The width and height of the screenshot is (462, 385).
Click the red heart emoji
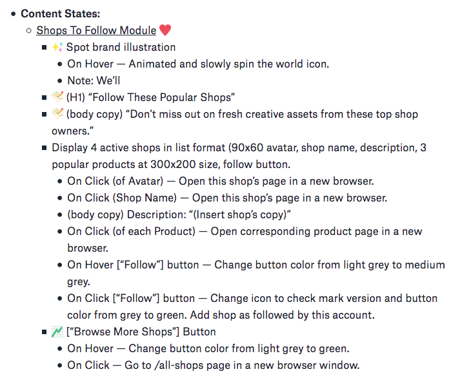tap(165, 30)
